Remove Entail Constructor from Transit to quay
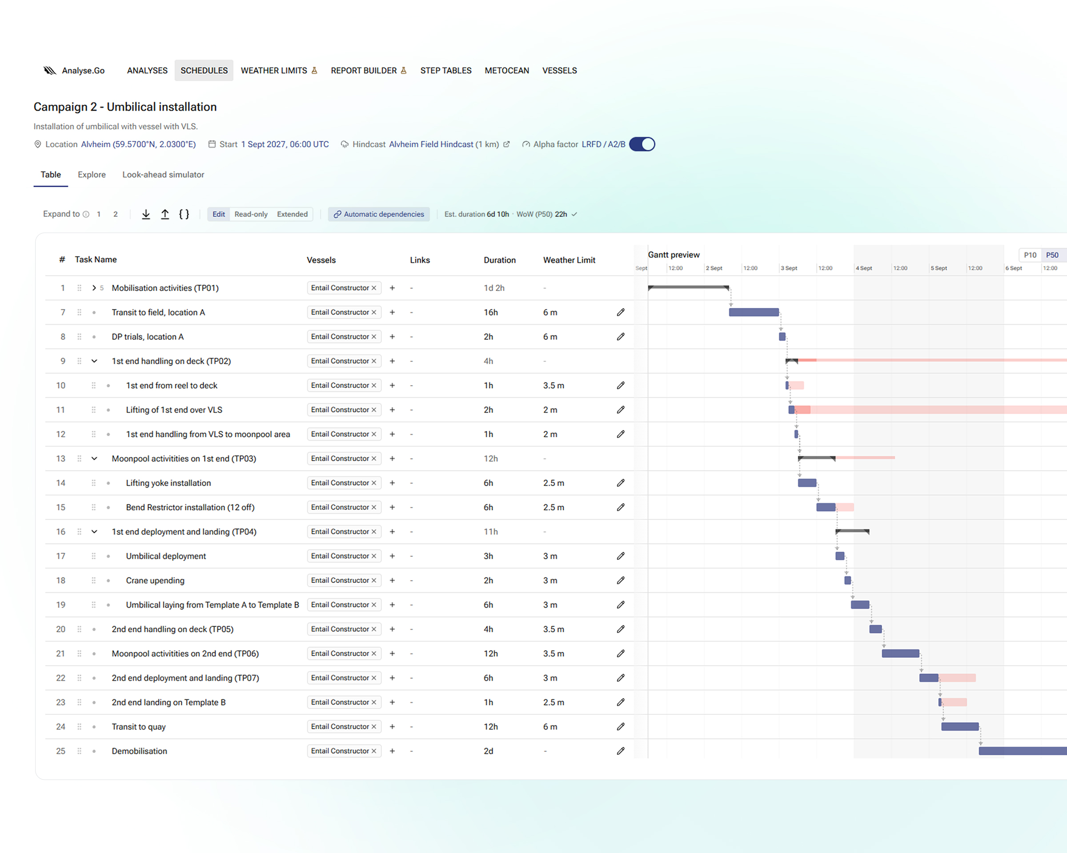Viewport: 1067px width, 853px height. [373, 726]
